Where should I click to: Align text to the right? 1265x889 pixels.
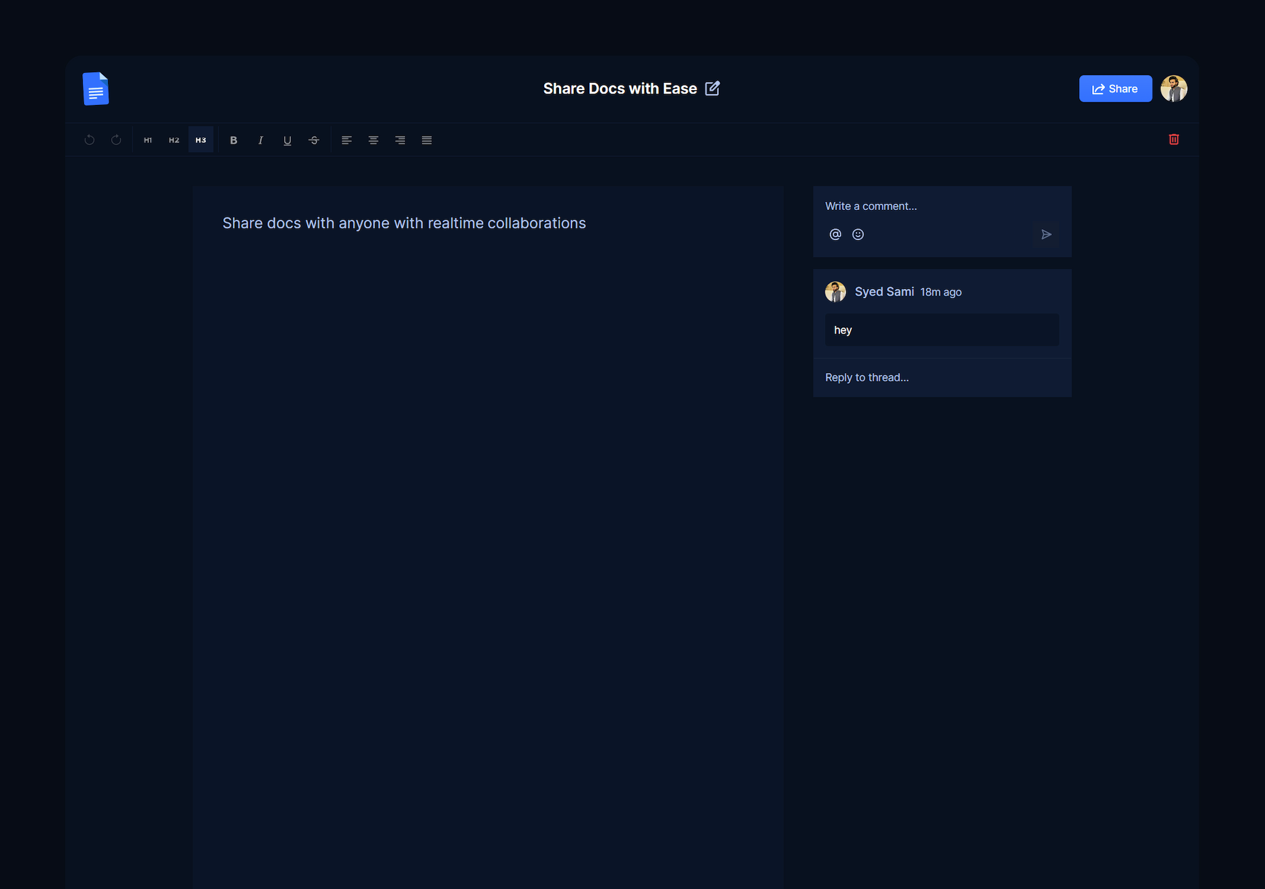tap(400, 140)
